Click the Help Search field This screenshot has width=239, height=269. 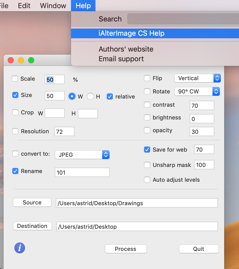click(x=183, y=19)
